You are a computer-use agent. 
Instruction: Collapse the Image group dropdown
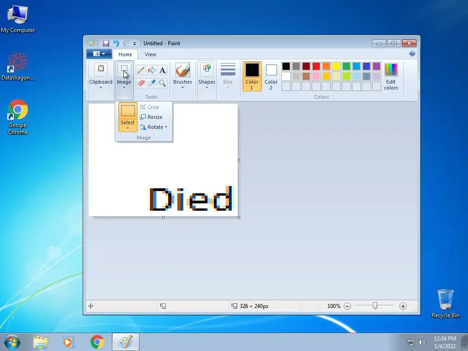click(124, 87)
